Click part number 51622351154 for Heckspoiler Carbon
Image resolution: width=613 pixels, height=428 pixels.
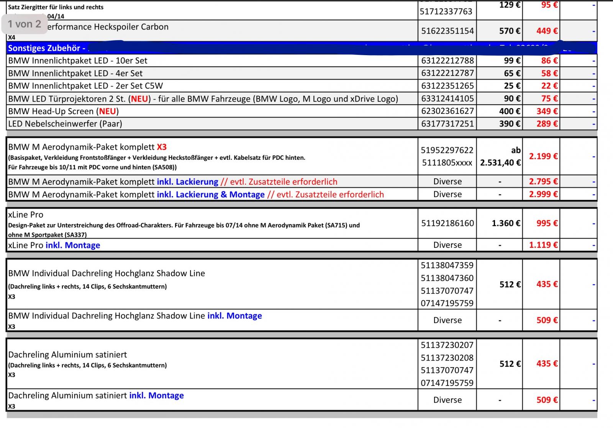[447, 31]
